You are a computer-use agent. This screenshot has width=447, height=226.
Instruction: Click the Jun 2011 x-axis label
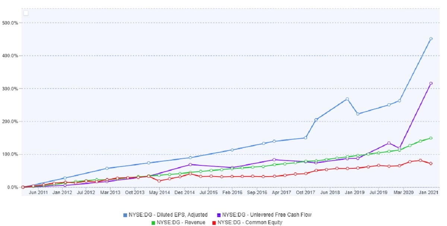[38, 193]
